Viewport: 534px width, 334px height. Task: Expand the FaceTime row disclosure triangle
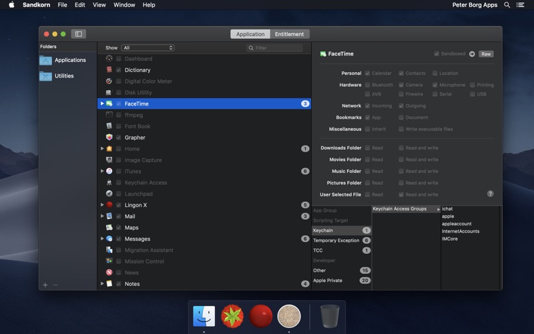coord(102,104)
